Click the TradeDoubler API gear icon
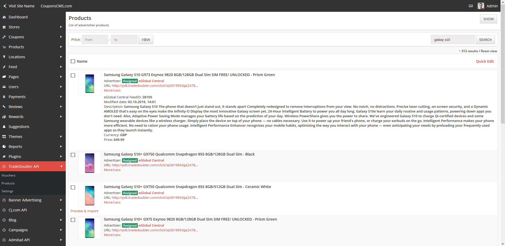 click(4, 167)
